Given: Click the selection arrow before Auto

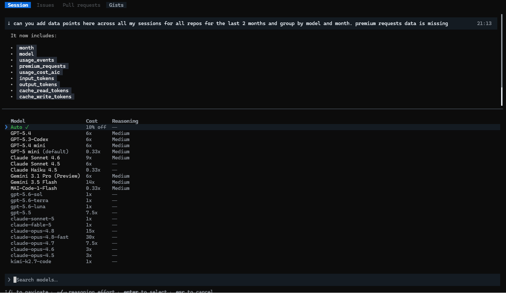Looking at the screenshot, I should 6,127.
